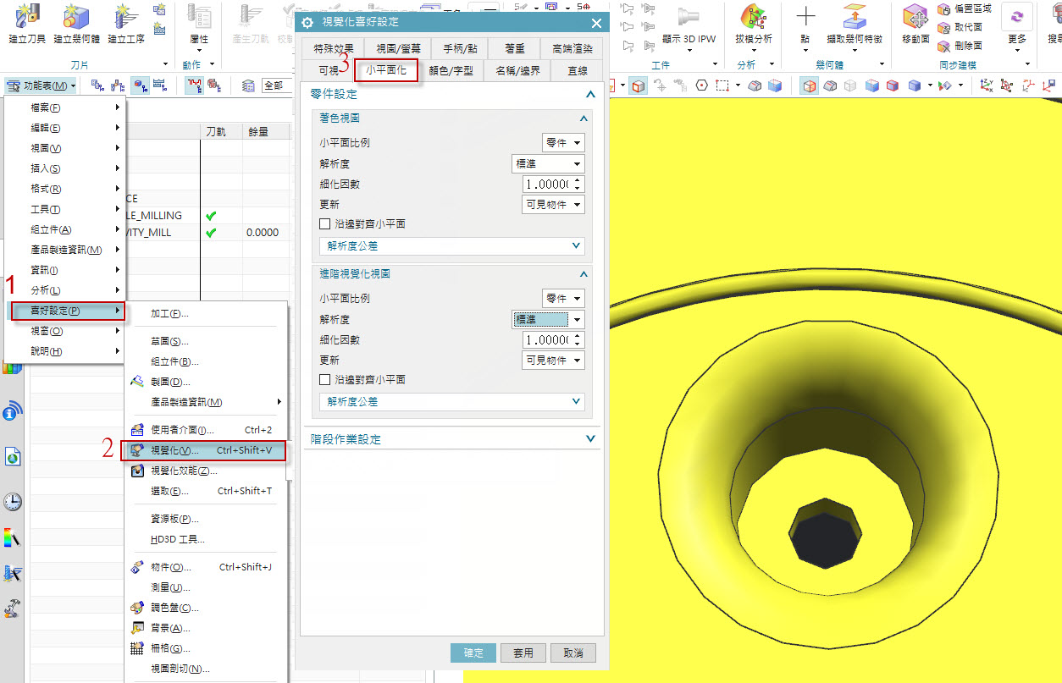Open the history clock sidebar icon
The height and width of the screenshot is (683, 1062).
13,501
